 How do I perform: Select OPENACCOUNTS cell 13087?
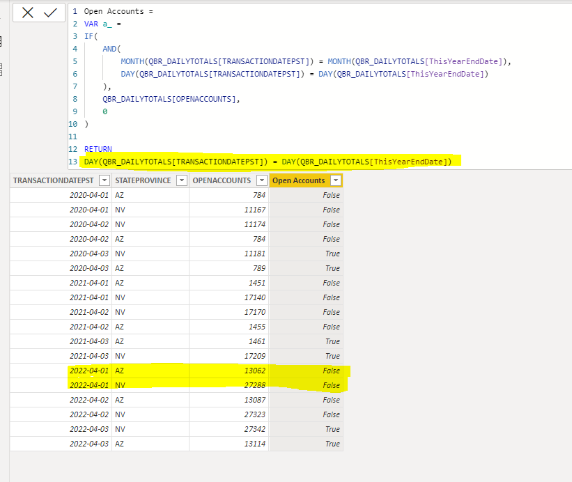coord(229,400)
